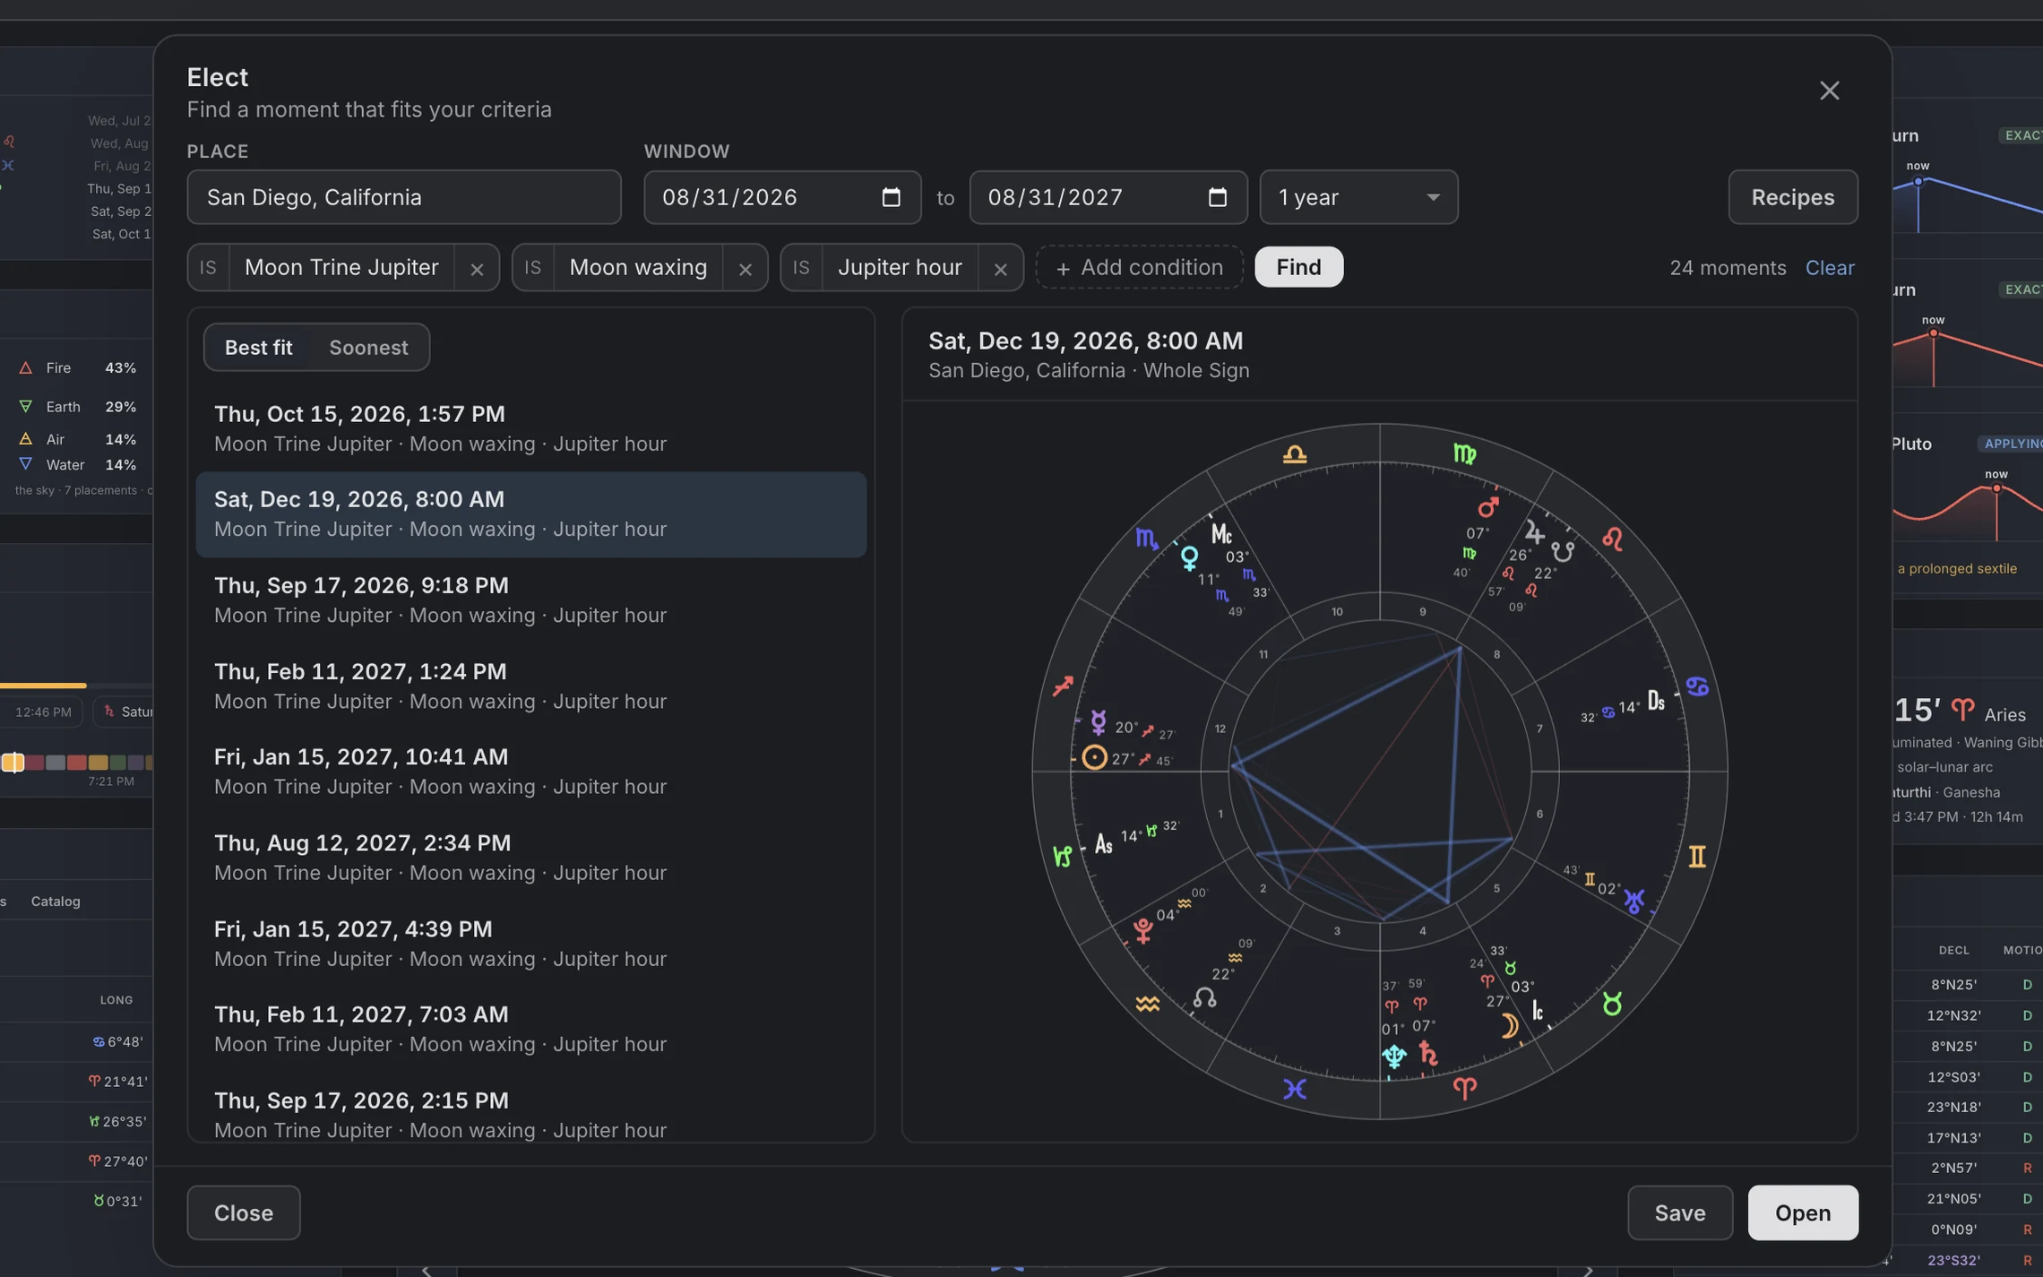Select the Thu, Sep 17, 2026, 9:18 PM result

point(530,600)
